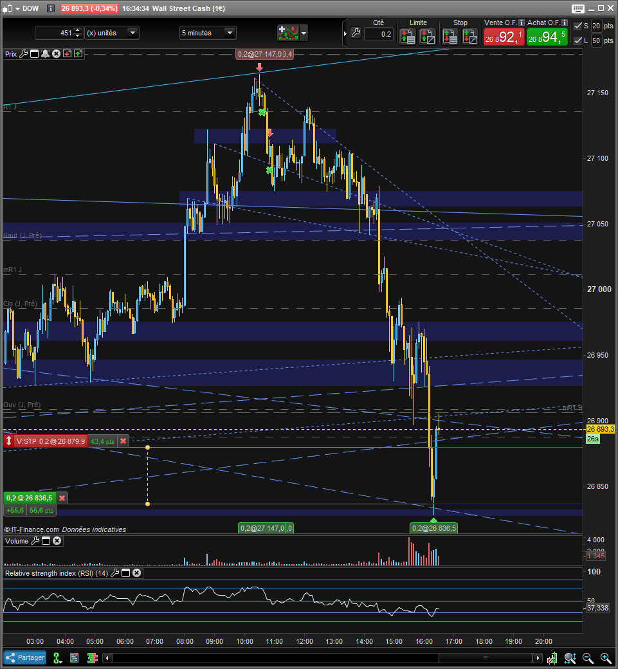
Task: Click the horizontal scrollbar thumb
Action: tap(486, 658)
